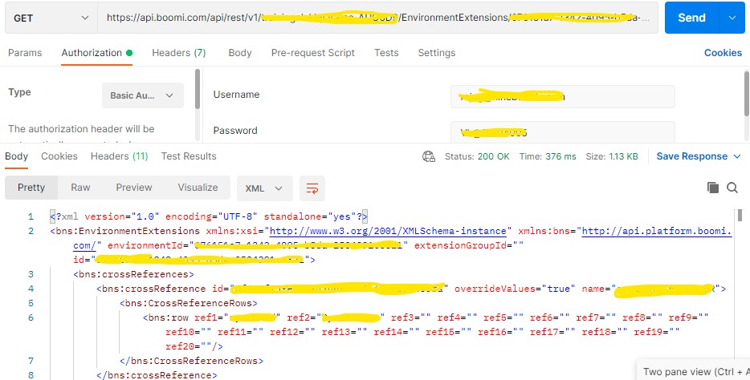Switch to the Params tab

(25, 53)
